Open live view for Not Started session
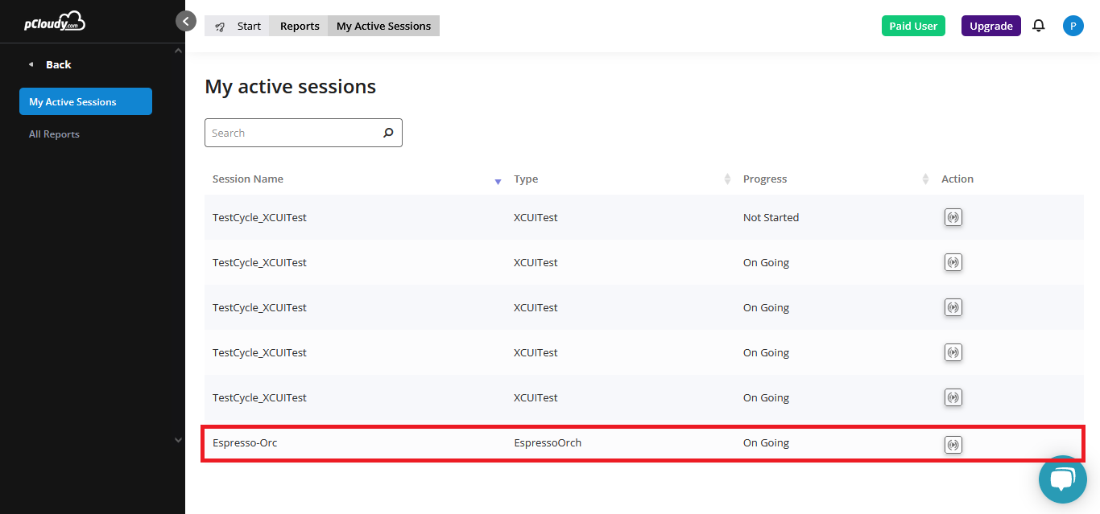 point(953,217)
